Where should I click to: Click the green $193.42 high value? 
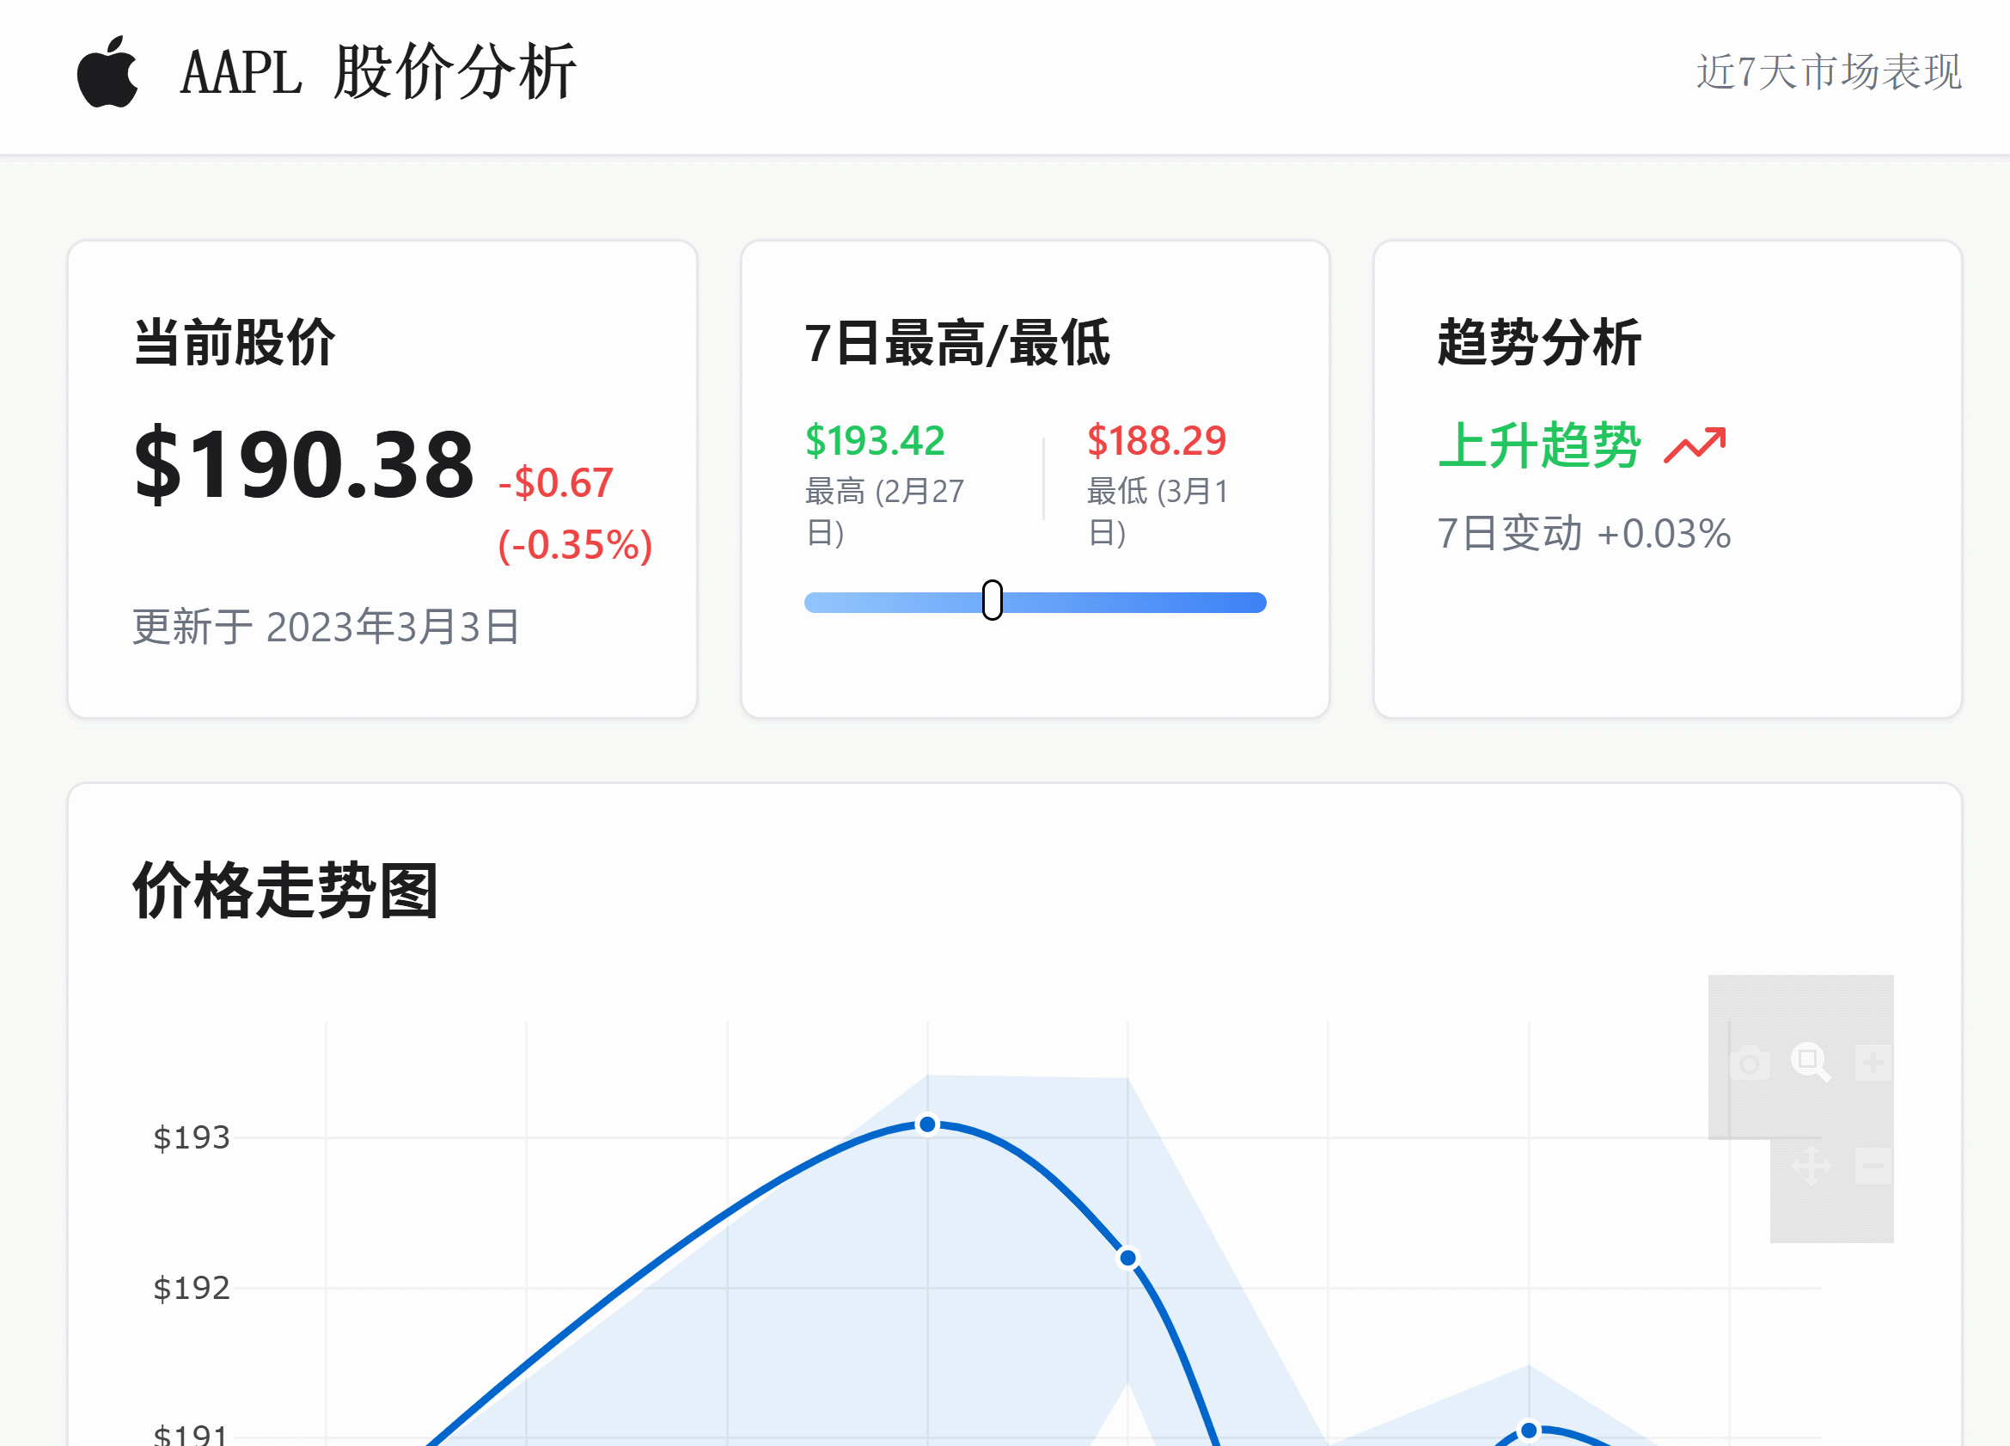coord(875,441)
